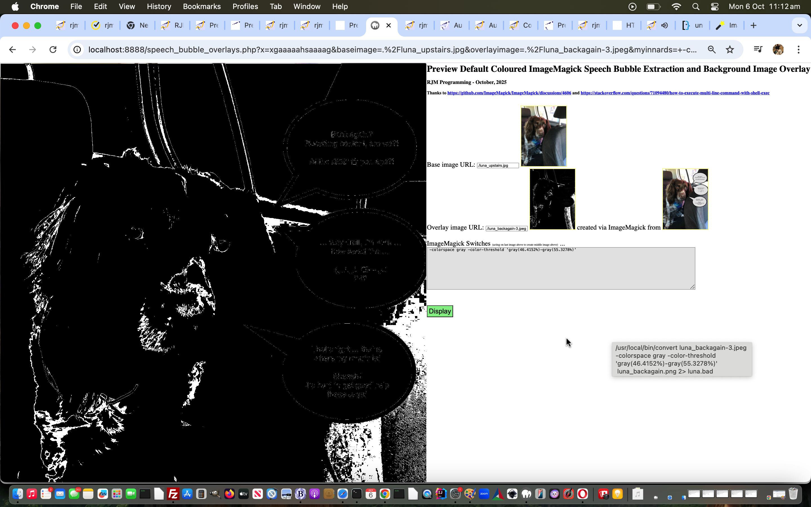Viewport: 811px width, 507px height.
Task: Click the Base image URL field
Action: click(498, 165)
